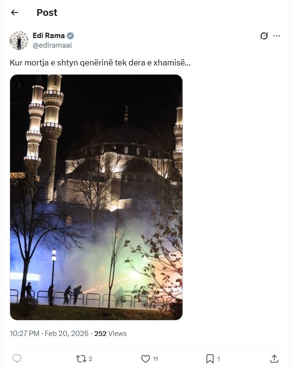View the 252 Views analytics
This screenshot has width=292, height=374.
point(110,334)
